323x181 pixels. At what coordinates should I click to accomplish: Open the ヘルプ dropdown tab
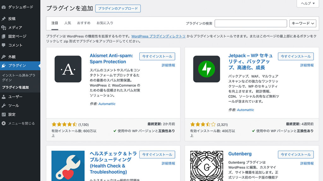(x=308, y=3)
